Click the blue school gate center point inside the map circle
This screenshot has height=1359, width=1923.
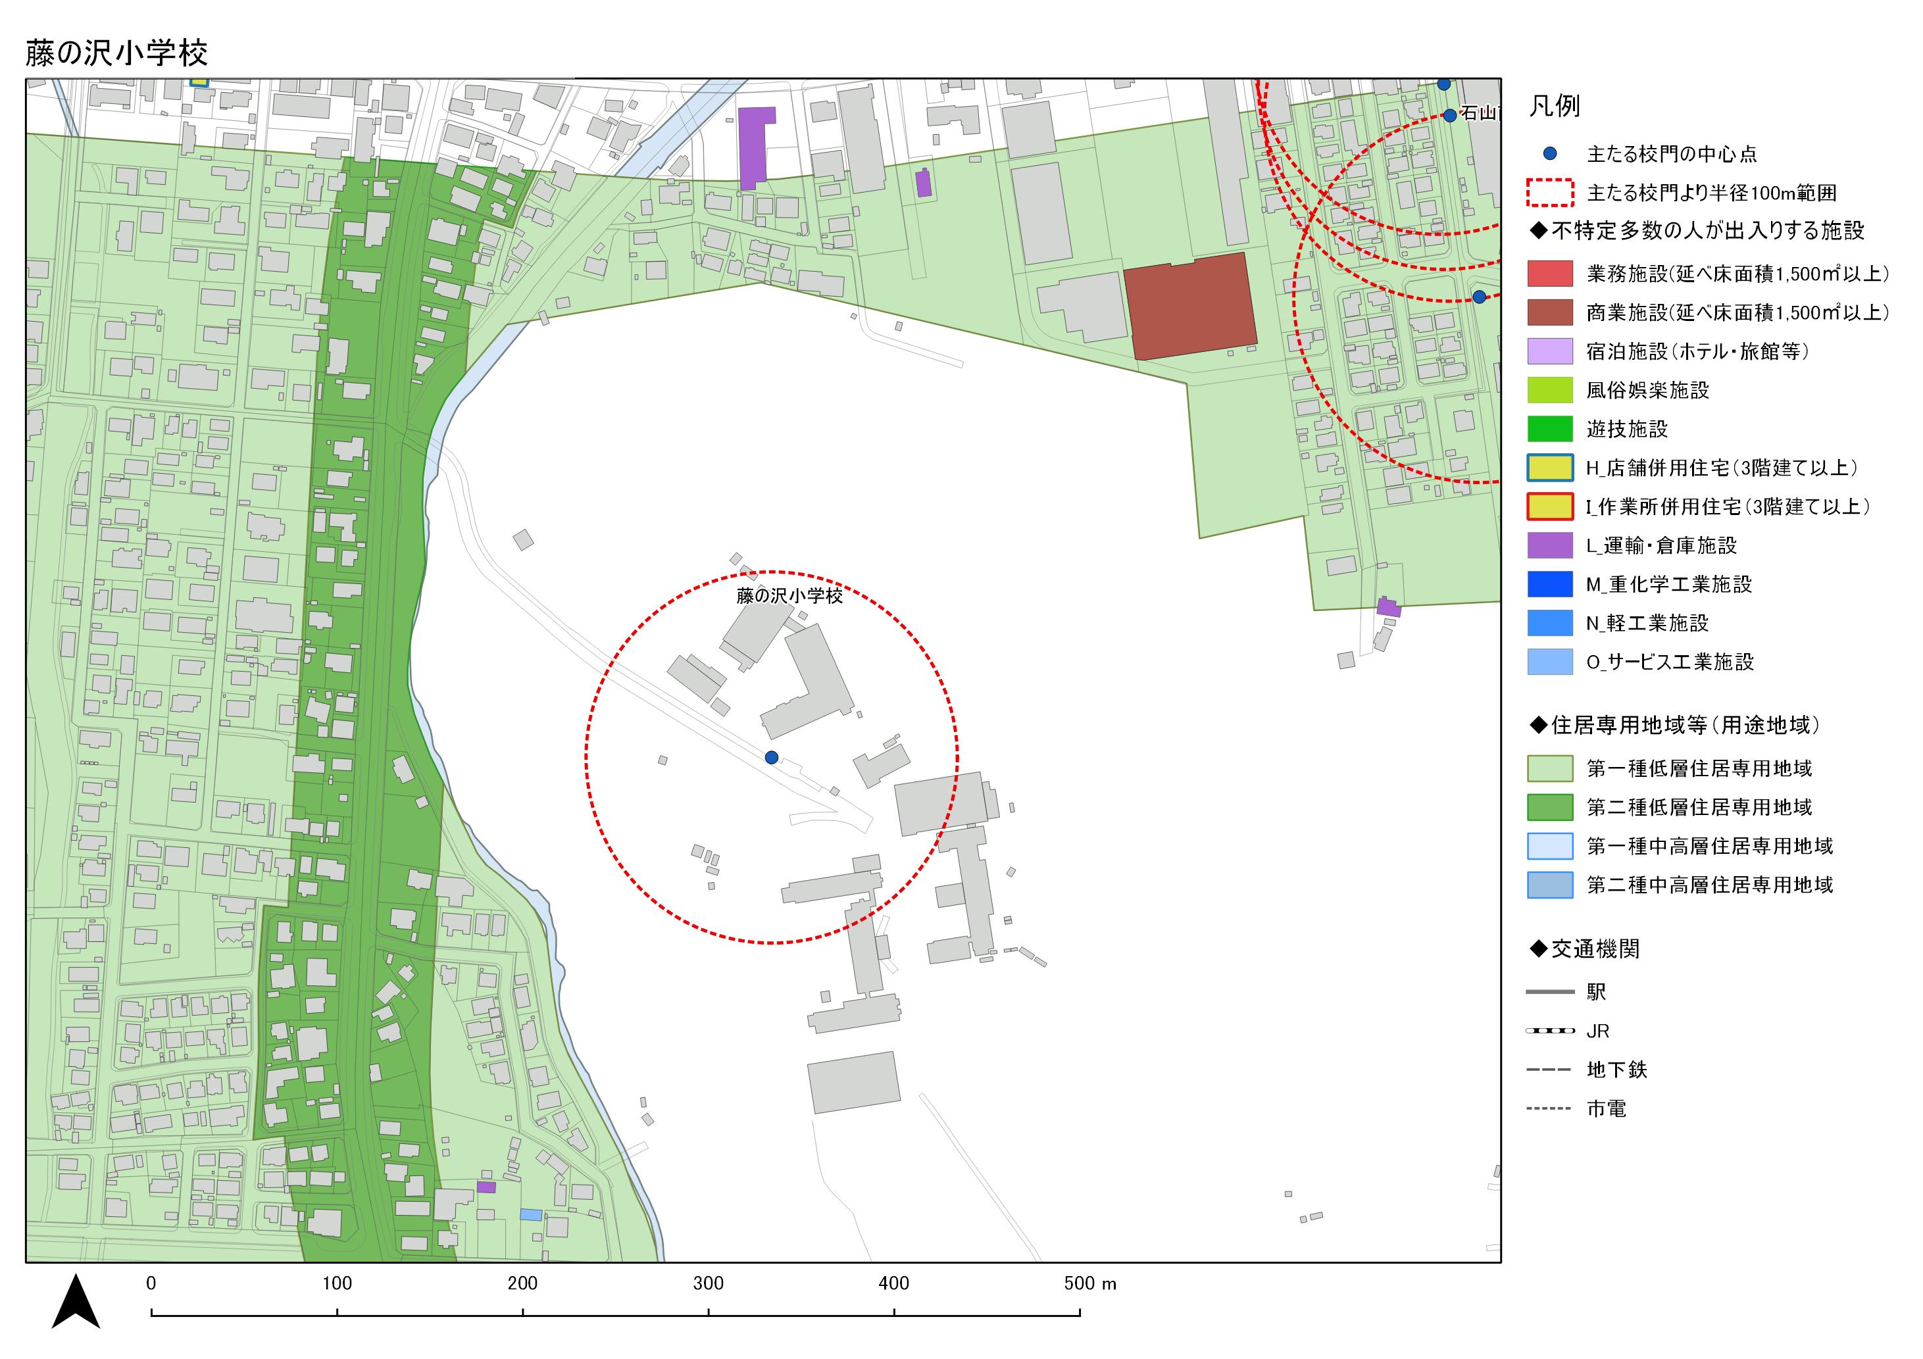pos(772,757)
